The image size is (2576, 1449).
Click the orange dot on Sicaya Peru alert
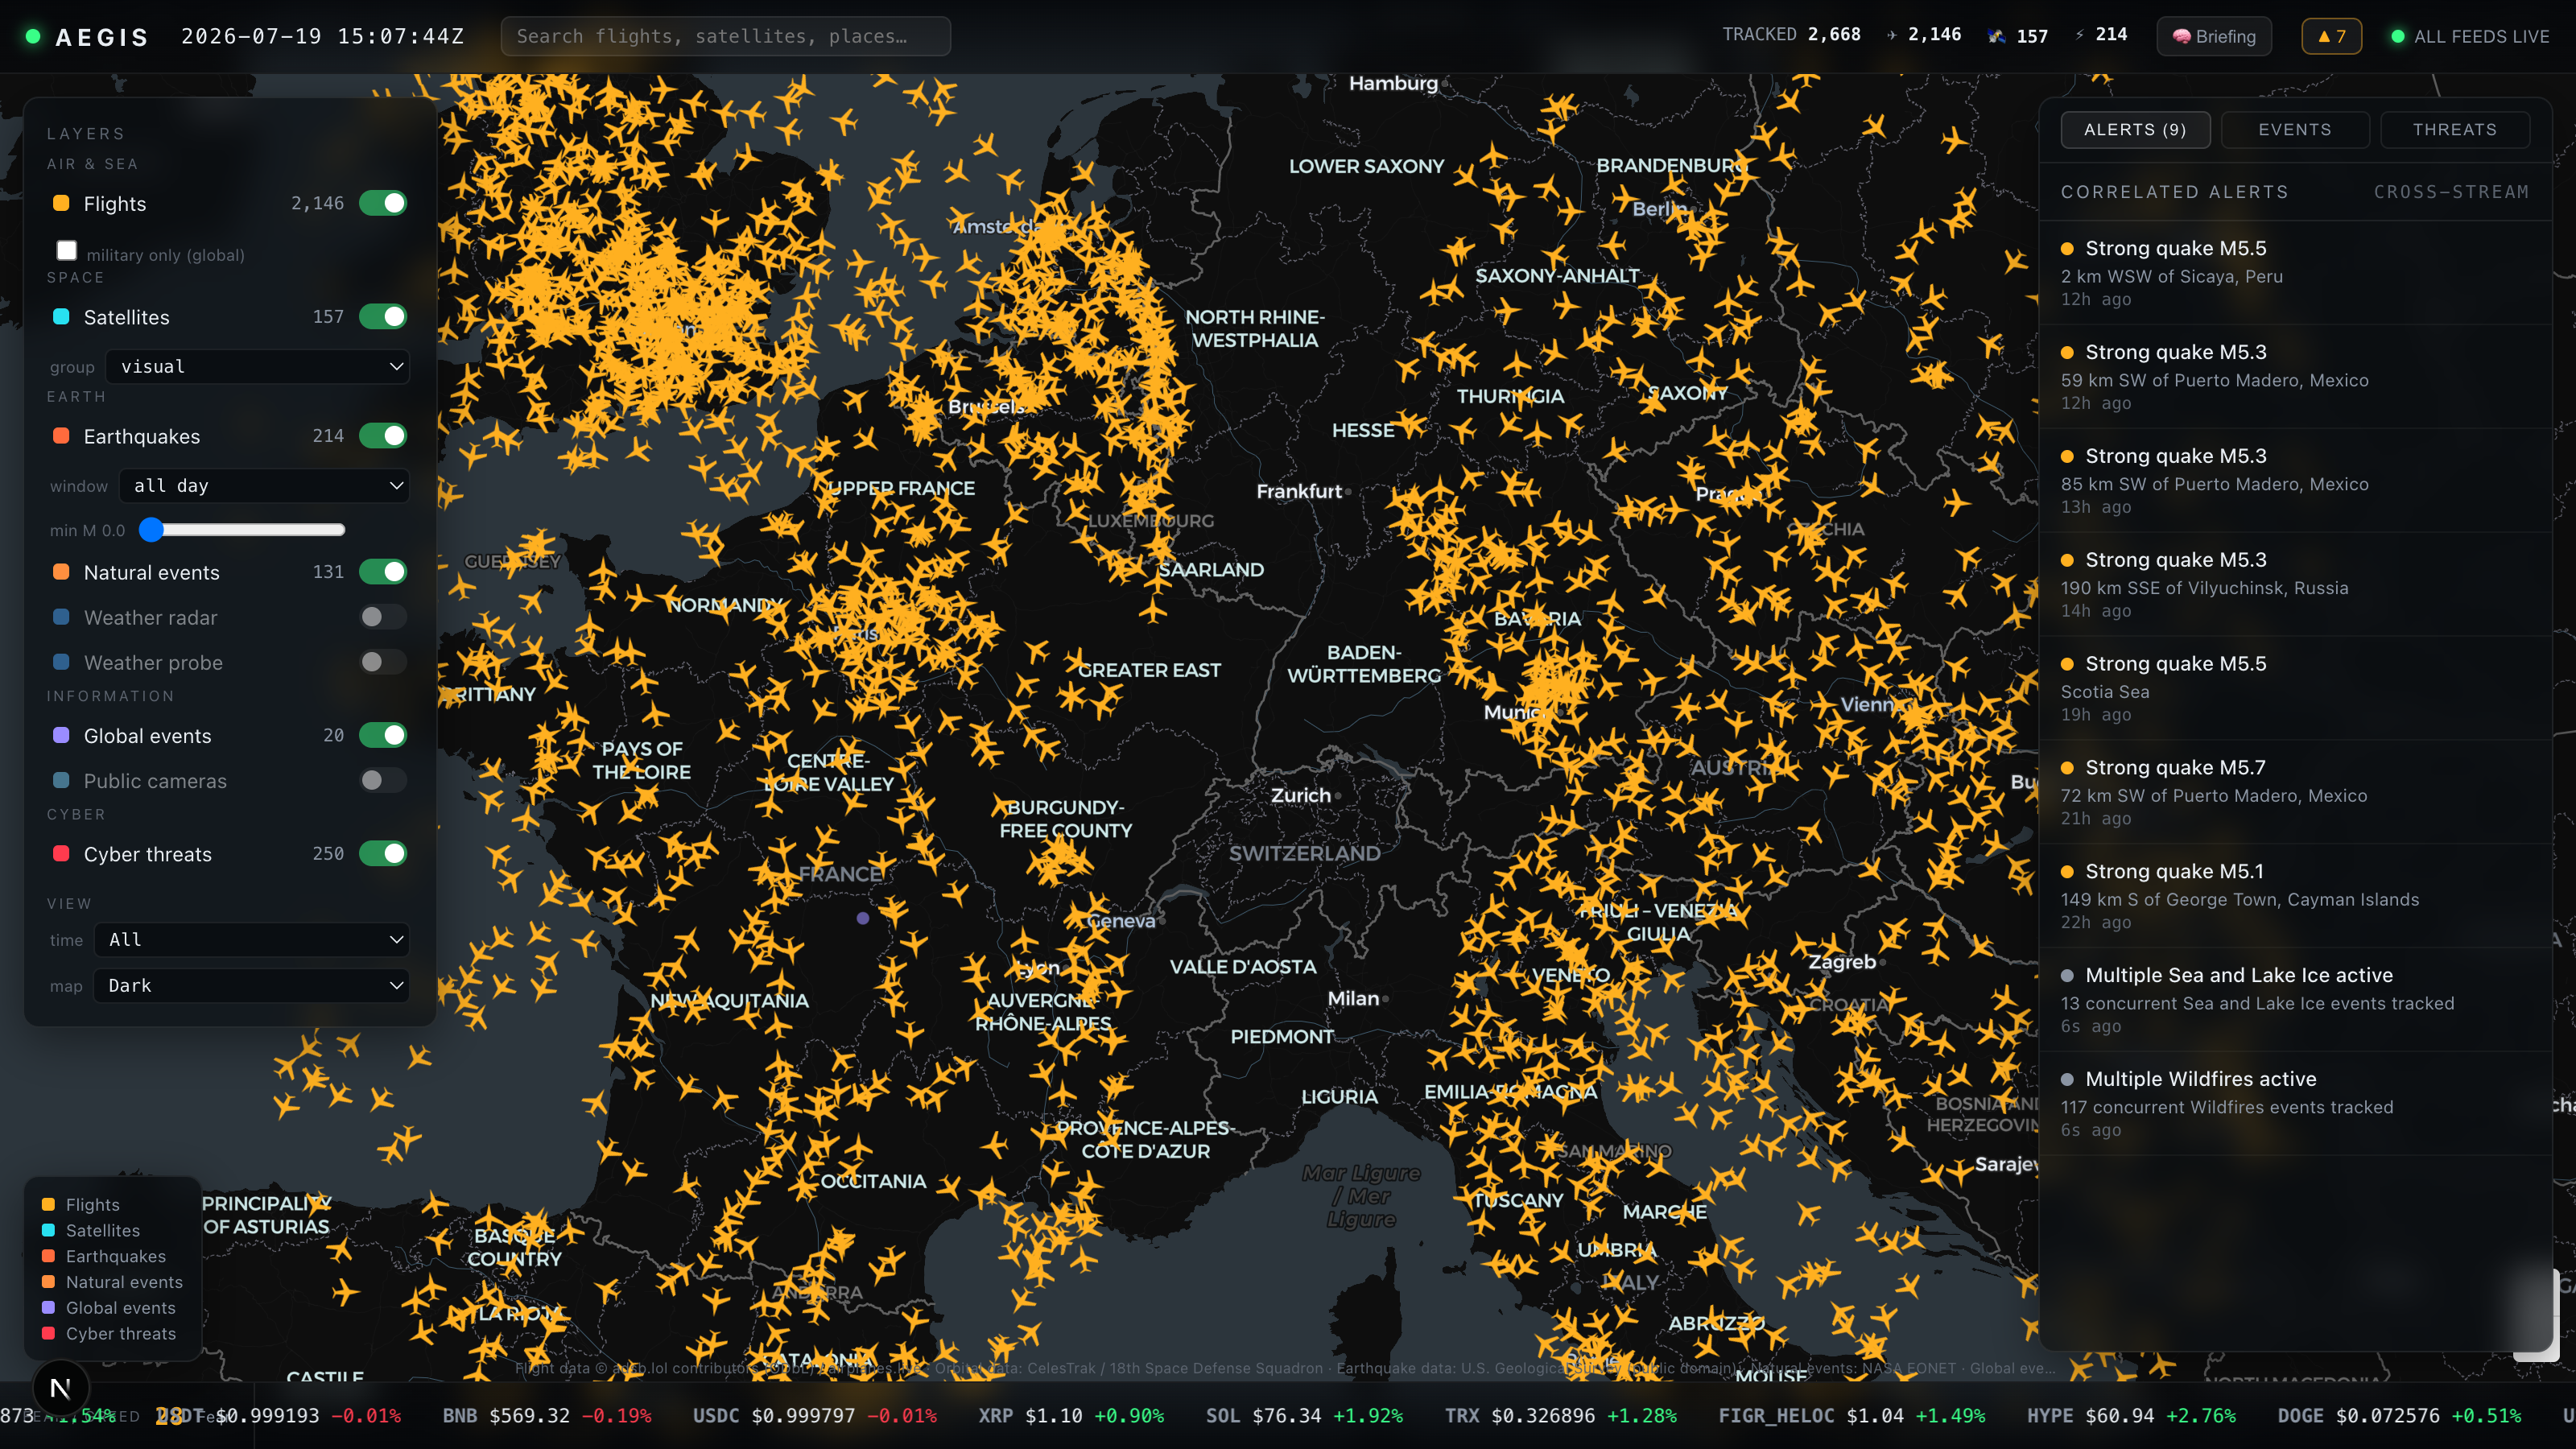2067,248
